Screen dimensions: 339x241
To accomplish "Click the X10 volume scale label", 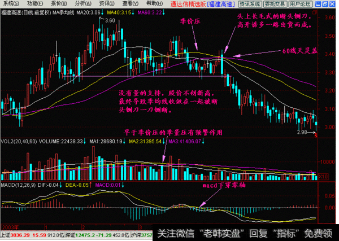I will pos(323,177).
